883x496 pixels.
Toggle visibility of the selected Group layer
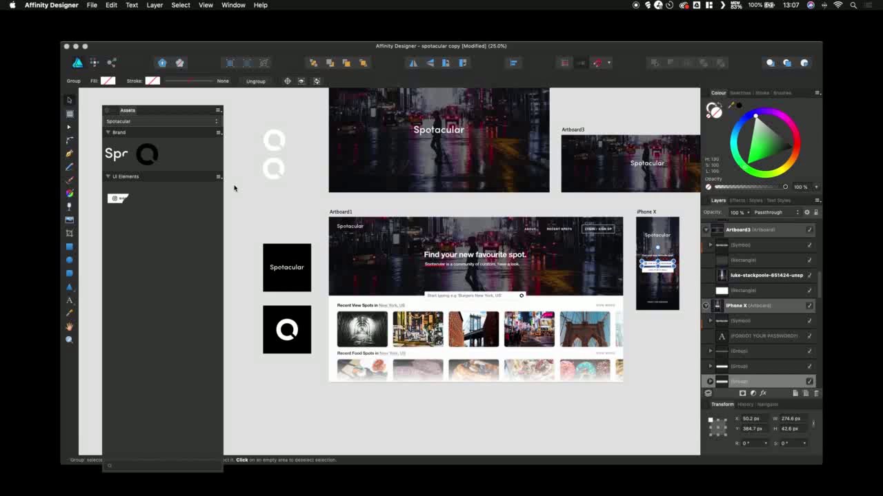810,382
